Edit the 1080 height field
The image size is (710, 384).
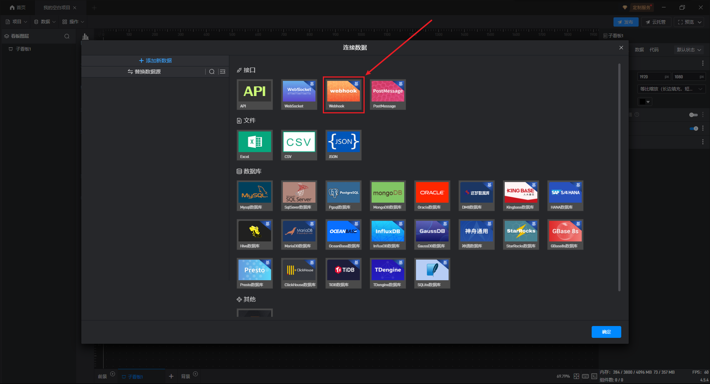coord(689,77)
